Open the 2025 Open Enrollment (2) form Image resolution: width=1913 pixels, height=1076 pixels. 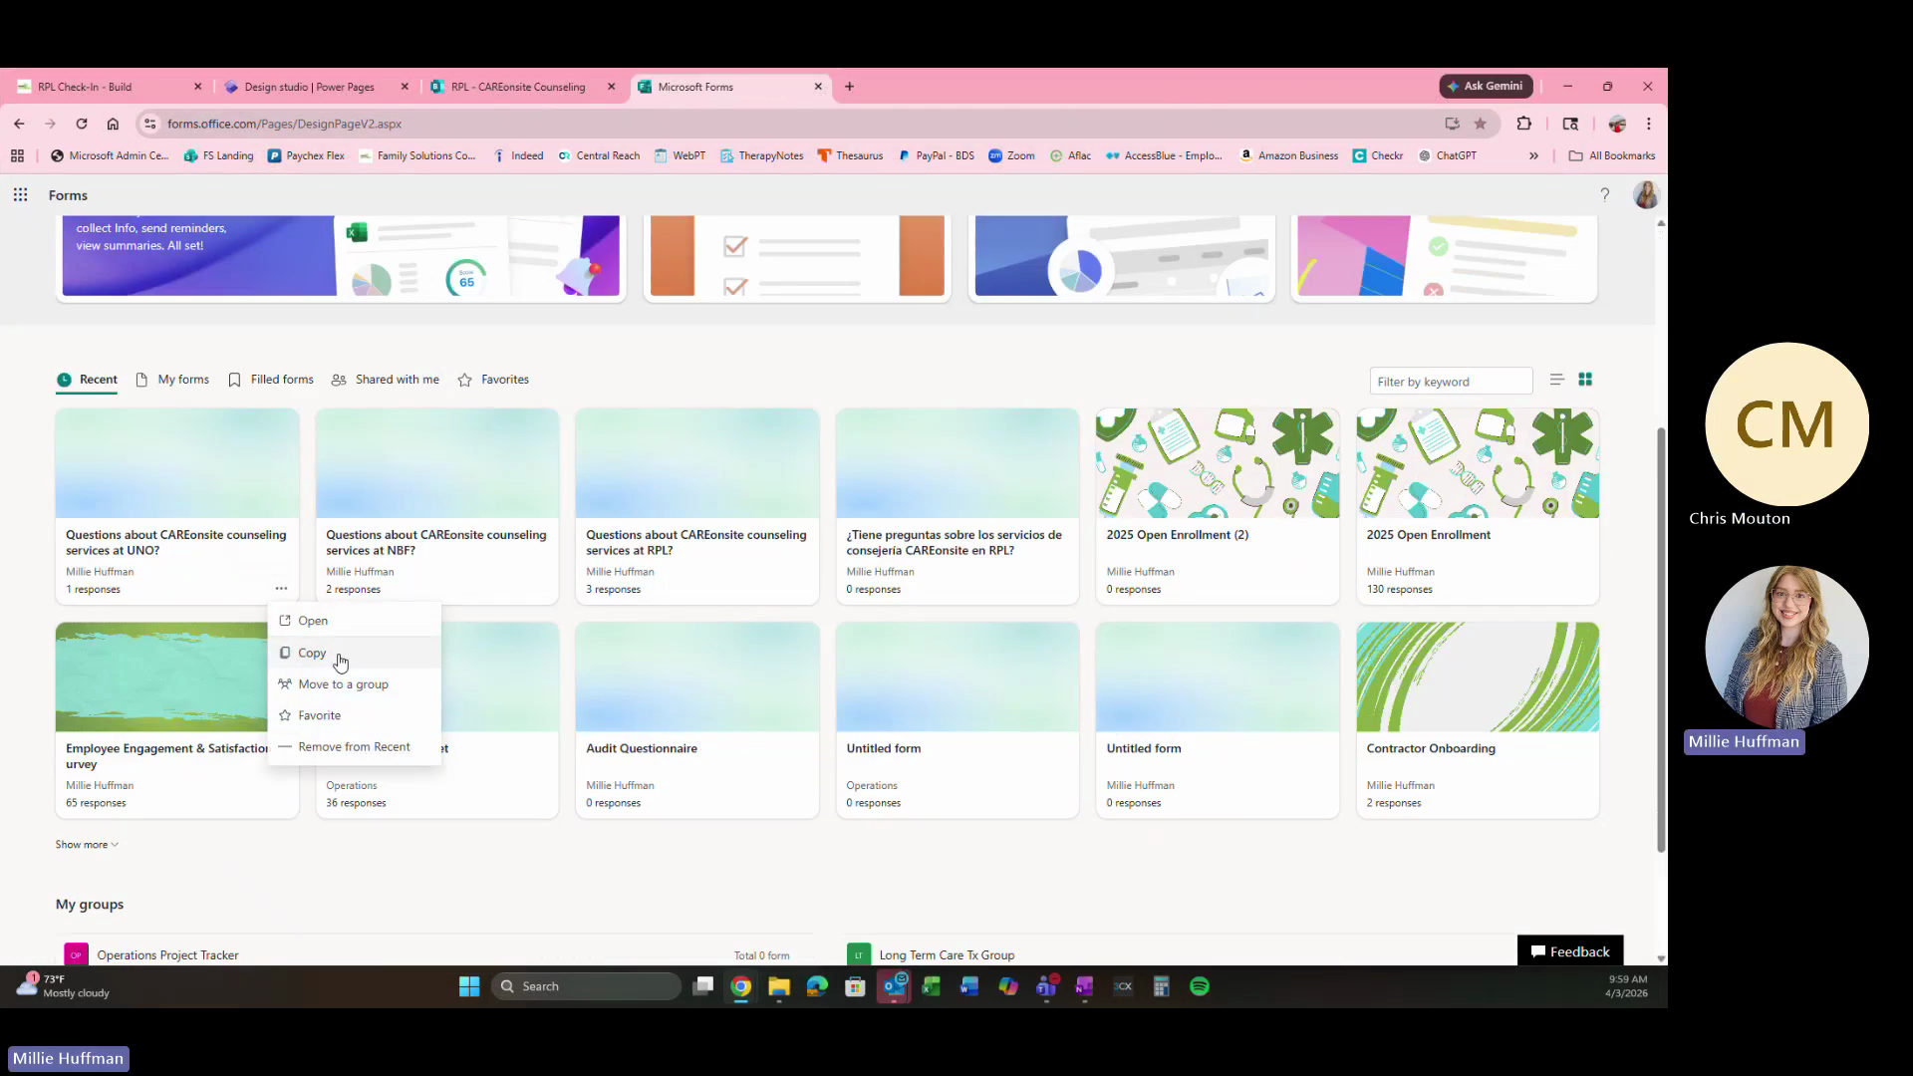pos(1218,506)
